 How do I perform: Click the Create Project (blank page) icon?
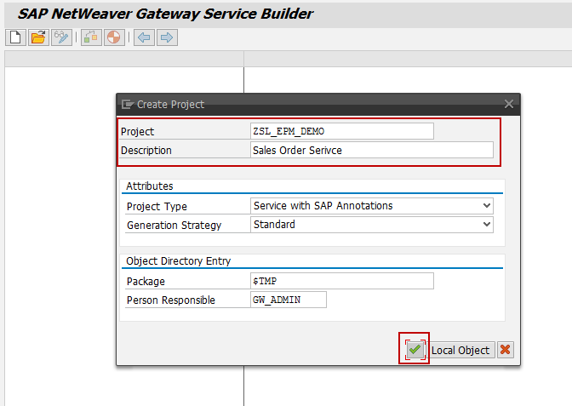(x=14, y=37)
